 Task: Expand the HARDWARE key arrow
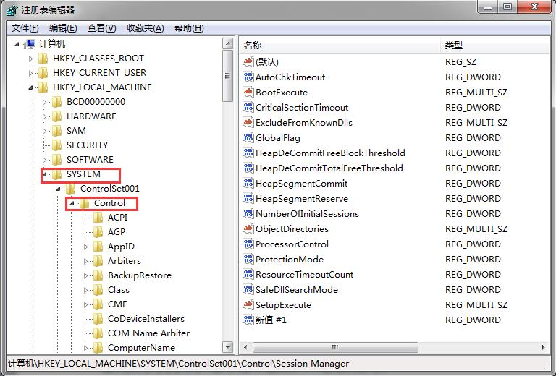pos(44,116)
